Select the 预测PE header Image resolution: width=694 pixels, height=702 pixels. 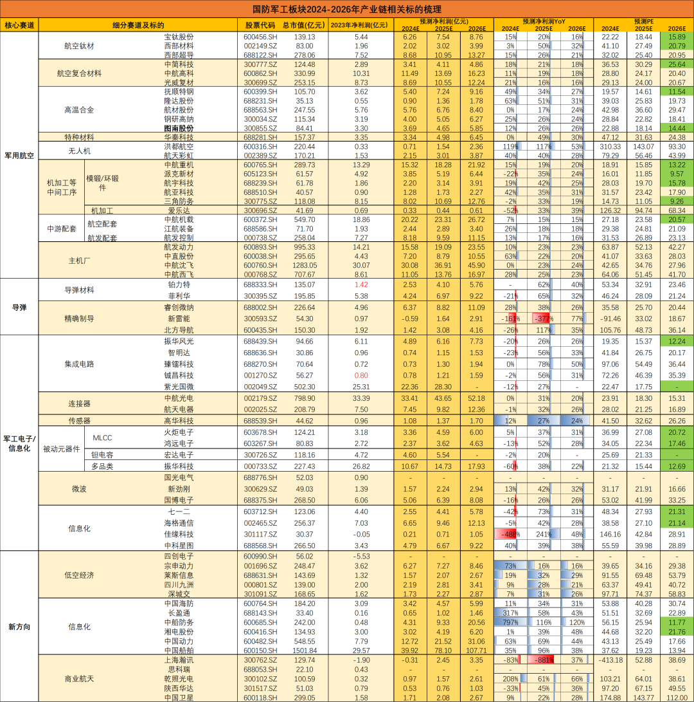643,21
